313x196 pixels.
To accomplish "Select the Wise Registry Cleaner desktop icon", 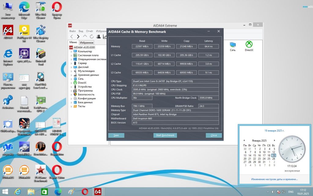I will (x=41, y=33).
